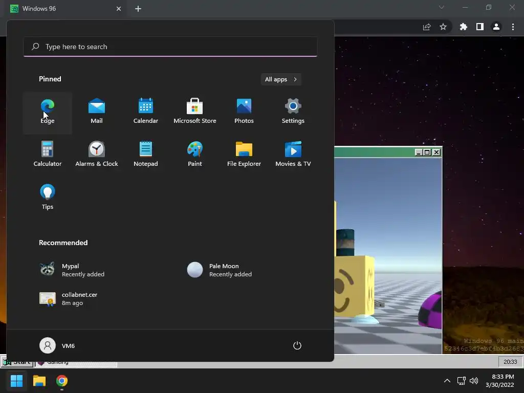Open the Chrome extensions puzzle icon
The image size is (524, 393).
pyautogui.click(x=464, y=27)
